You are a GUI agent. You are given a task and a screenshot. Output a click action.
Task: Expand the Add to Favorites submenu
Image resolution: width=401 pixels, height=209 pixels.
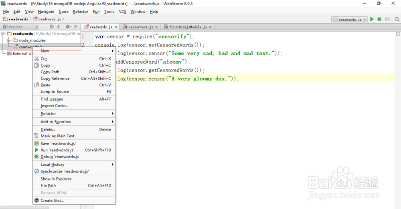74,122
